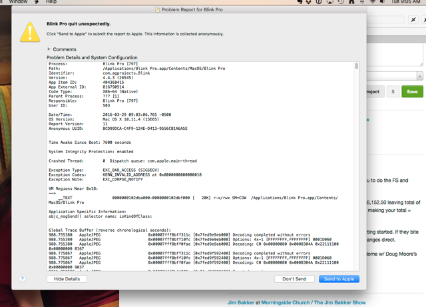Click the 'Global Trace Buffer' heading line
The height and width of the screenshot is (307, 426).
(x=110, y=230)
